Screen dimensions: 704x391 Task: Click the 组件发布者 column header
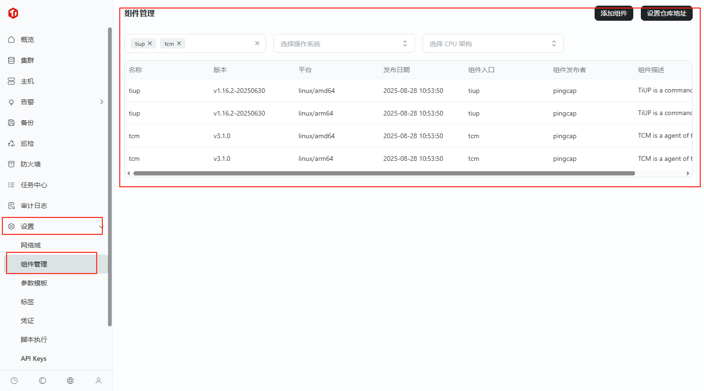coord(570,70)
